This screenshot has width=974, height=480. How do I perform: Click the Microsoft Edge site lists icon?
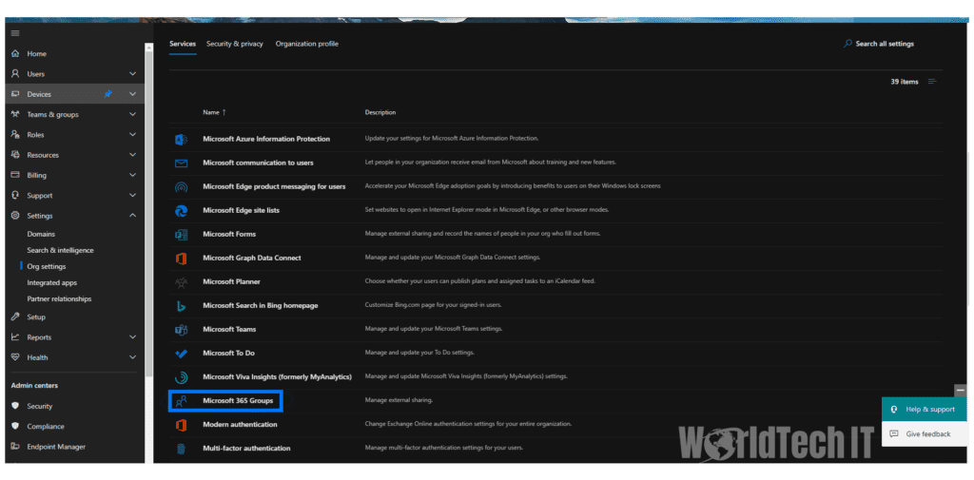coord(181,210)
